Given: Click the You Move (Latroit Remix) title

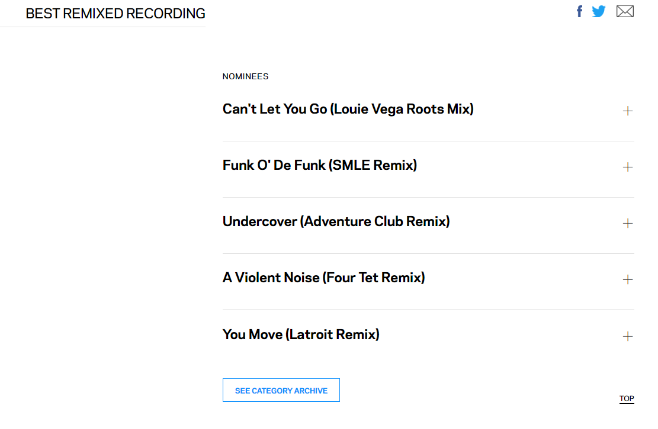Looking at the screenshot, I should [301, 334].
